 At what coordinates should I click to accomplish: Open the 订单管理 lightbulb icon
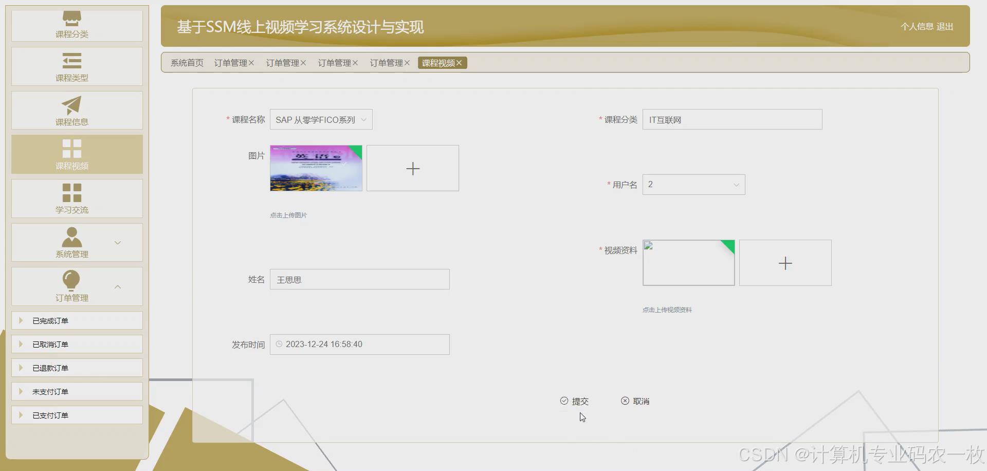[71, 281]
